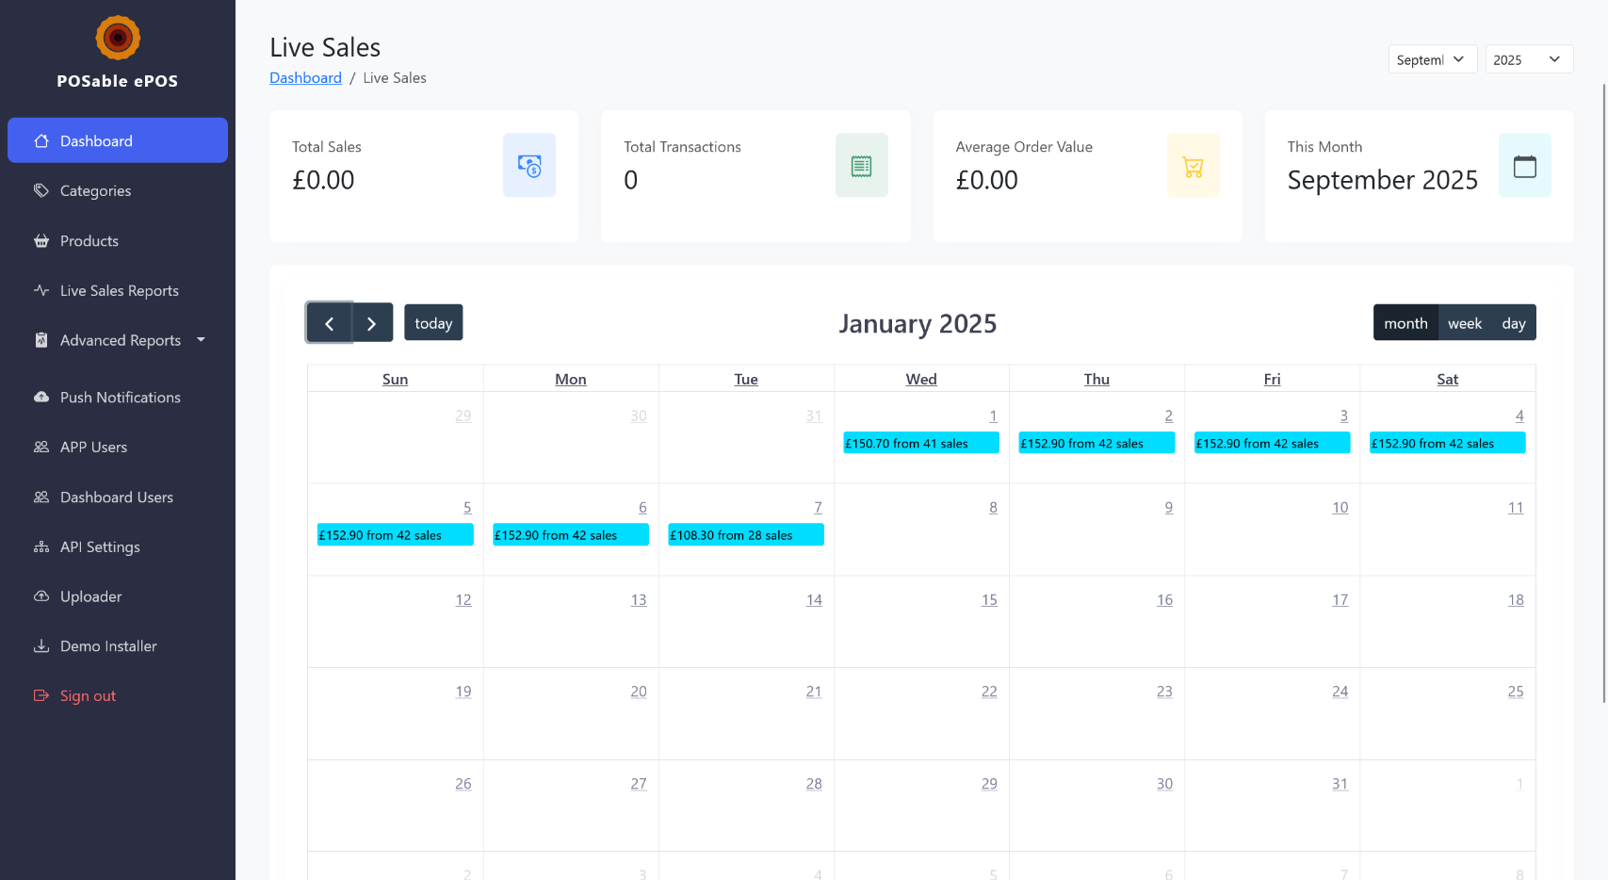Switch calendar to week view
The height and width of the screenshot is (880, 1608).
(x=1464, y=323)
